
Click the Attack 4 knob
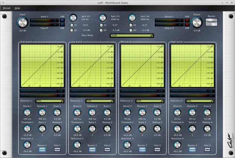click(178, 113)
